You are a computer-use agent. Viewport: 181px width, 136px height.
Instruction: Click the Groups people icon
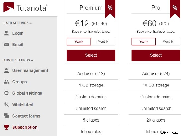(x=7, y=82)
